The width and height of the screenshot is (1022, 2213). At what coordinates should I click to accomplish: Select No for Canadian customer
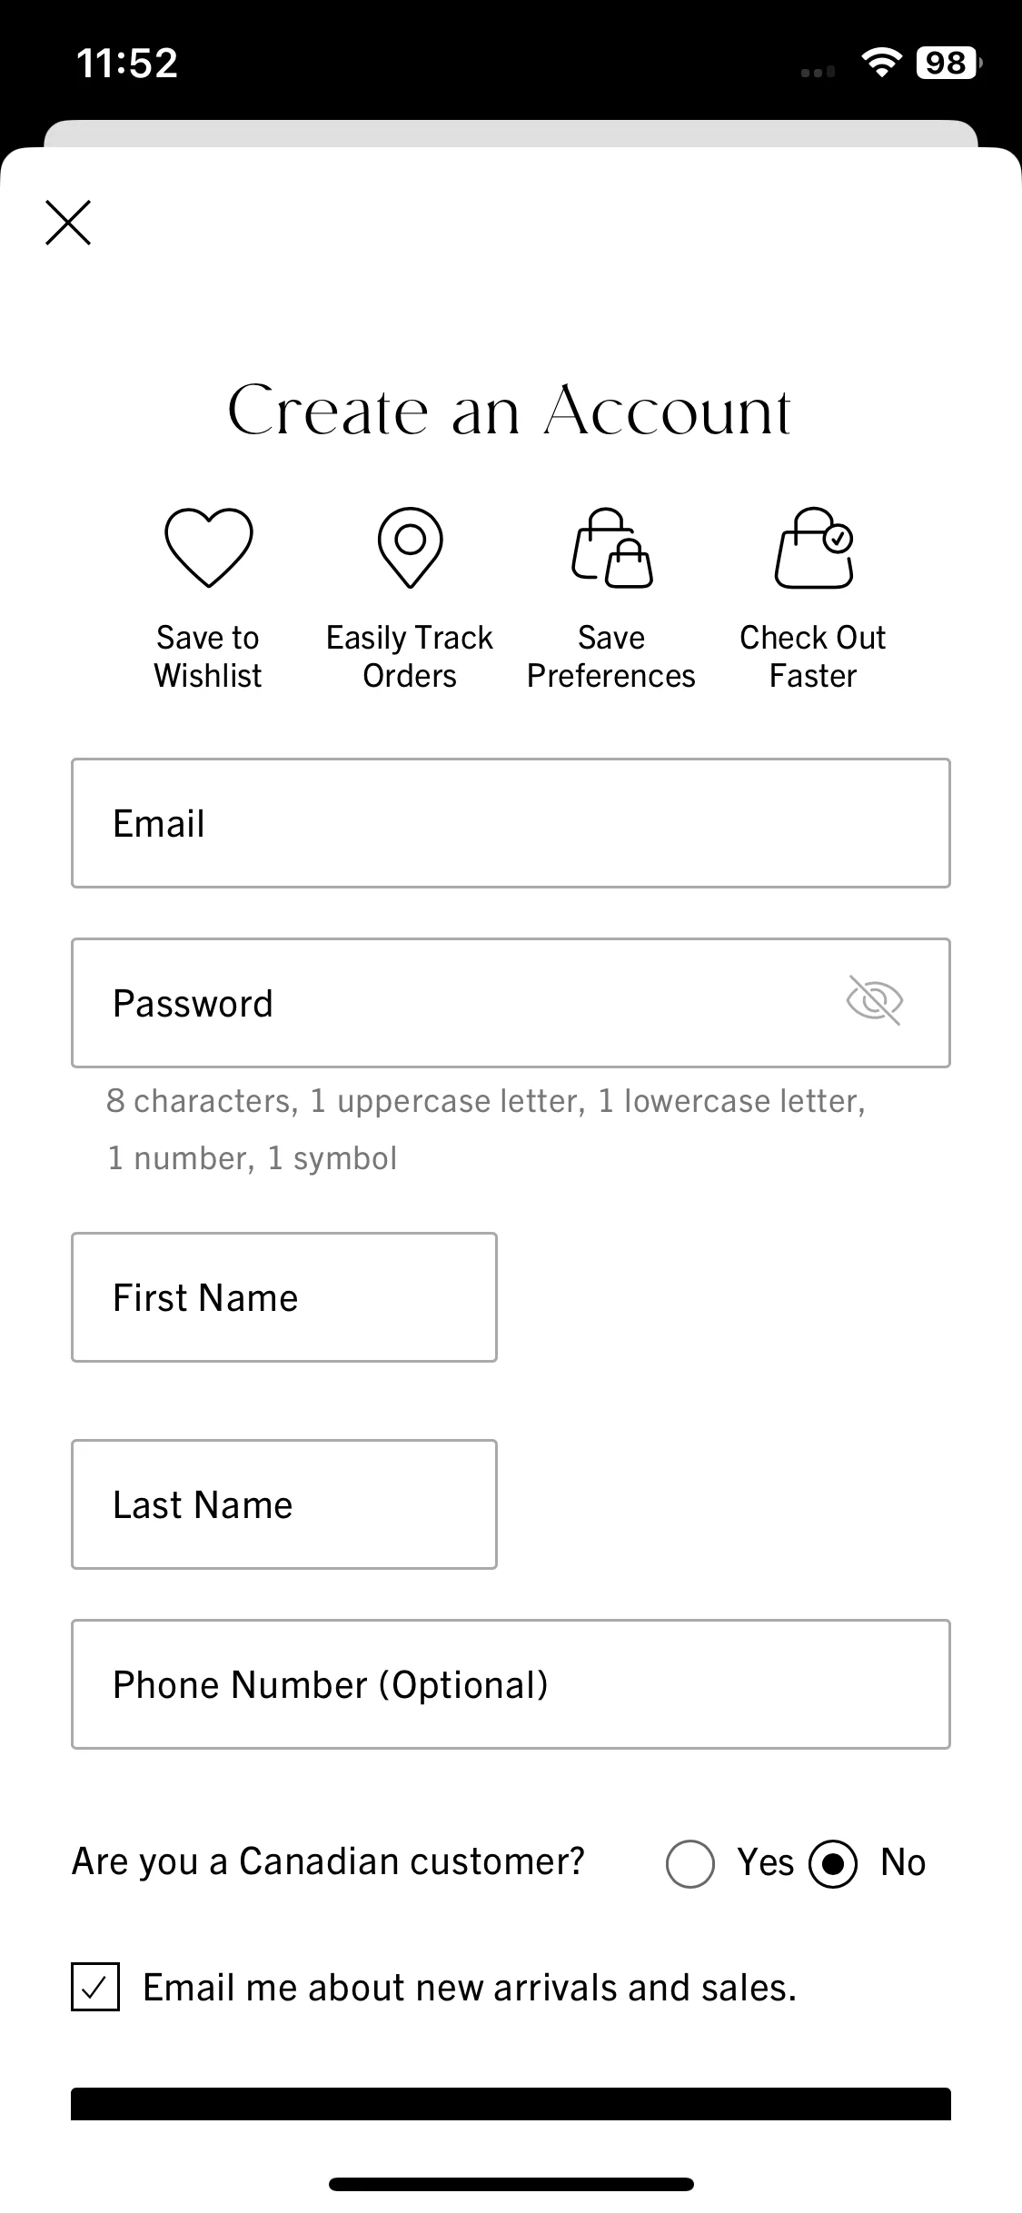coord(833,1864)
